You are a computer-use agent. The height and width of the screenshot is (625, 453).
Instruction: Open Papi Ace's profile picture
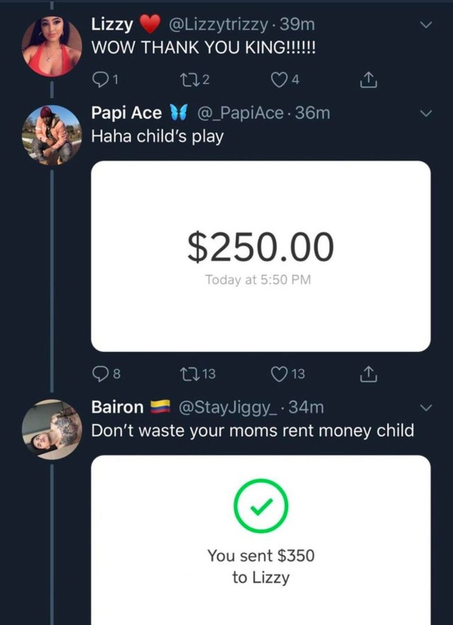[x=52, y=135]
